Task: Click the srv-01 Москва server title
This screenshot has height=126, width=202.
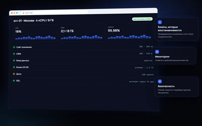Action: pos(34,20)
